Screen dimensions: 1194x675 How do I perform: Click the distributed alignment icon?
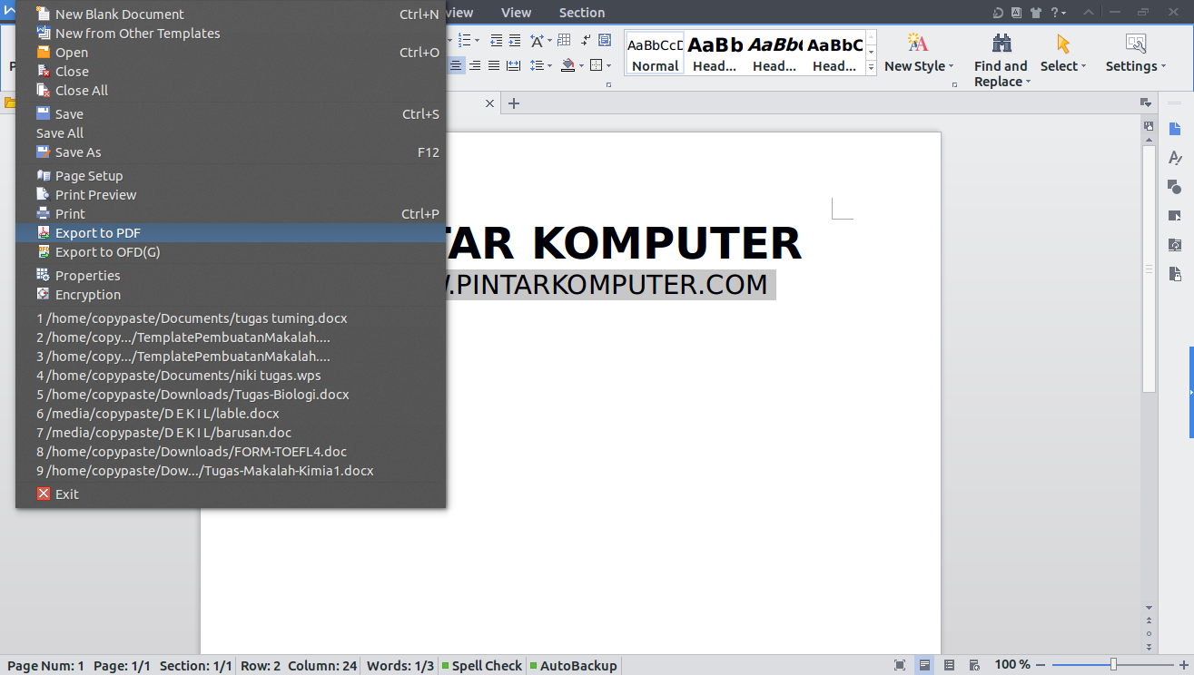point(513,65)
